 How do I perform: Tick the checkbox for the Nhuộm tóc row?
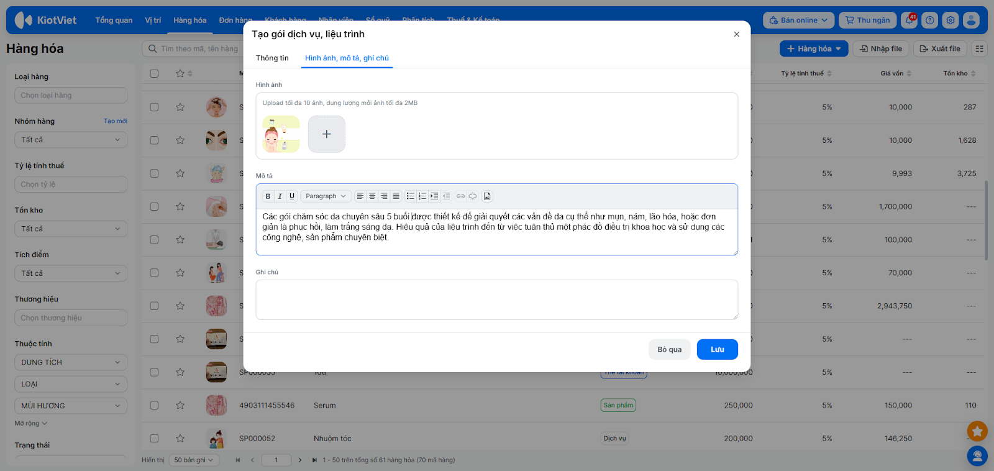[x=154, y=438]
